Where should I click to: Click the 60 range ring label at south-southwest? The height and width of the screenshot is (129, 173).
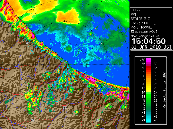point(32,120)
